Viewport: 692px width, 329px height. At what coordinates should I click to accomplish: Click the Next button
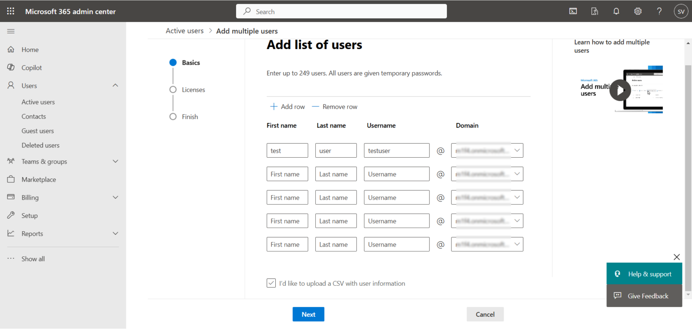click(308, 314)
